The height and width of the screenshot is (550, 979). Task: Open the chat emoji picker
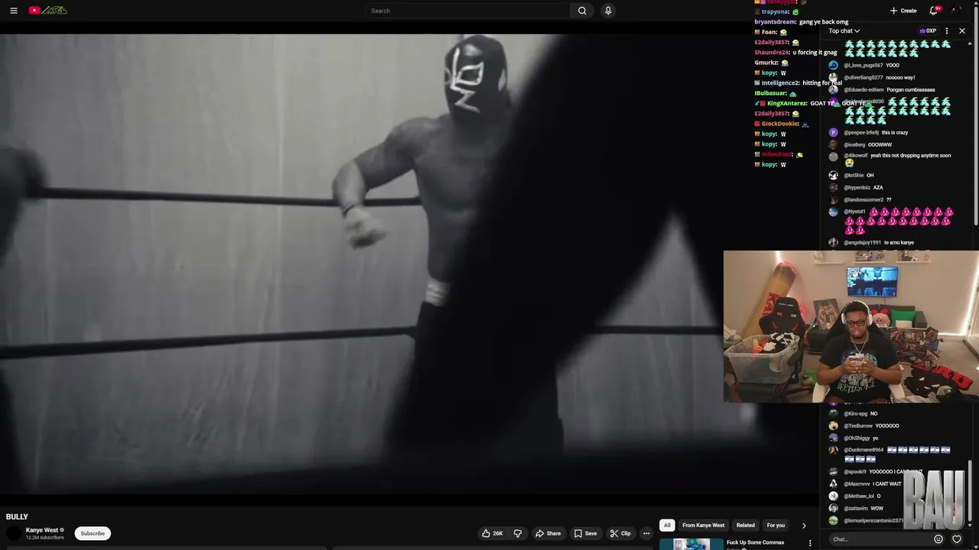[938, 539]
